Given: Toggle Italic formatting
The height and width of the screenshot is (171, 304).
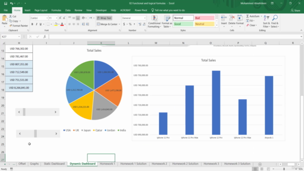Looking at the screenshot, I should [37, 24].
